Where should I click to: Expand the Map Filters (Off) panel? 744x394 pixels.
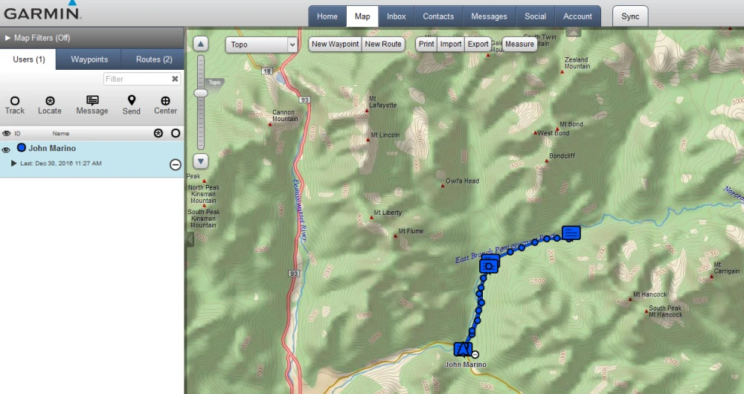(x=37, y=38)
